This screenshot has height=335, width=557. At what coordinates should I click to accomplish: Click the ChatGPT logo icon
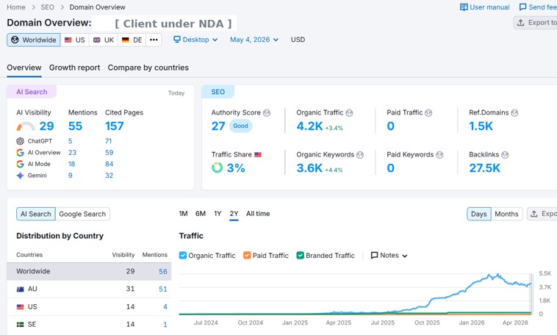tap(21, 141)
